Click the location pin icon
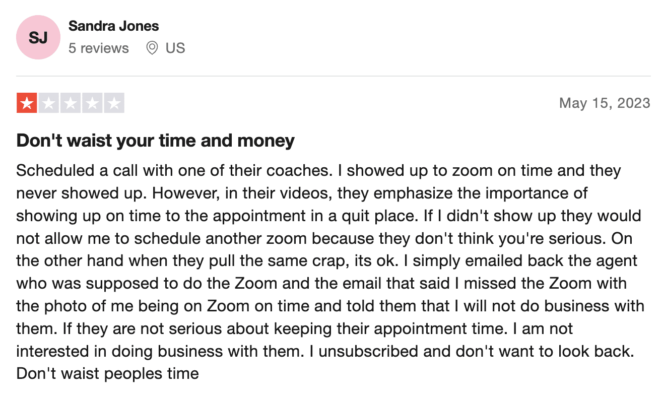This screenshot has width=662, height=396. tap(152, 48)
